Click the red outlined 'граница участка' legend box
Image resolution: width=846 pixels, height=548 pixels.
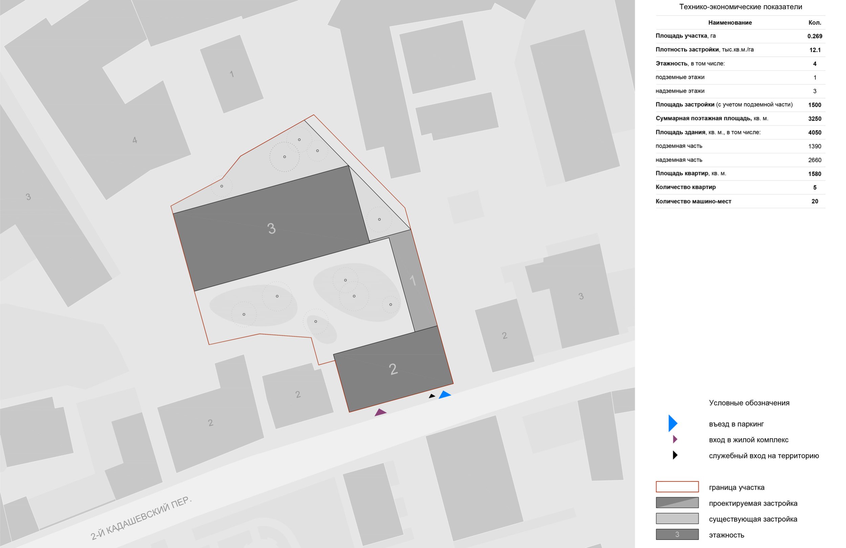(677, 487)
